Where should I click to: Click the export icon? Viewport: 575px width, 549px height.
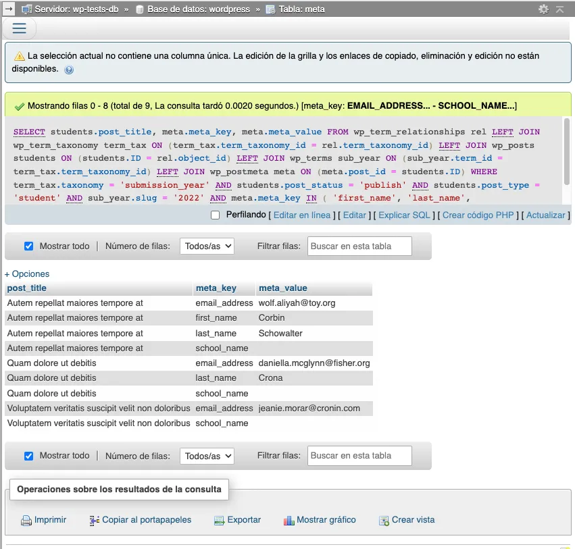pos(220,521)
